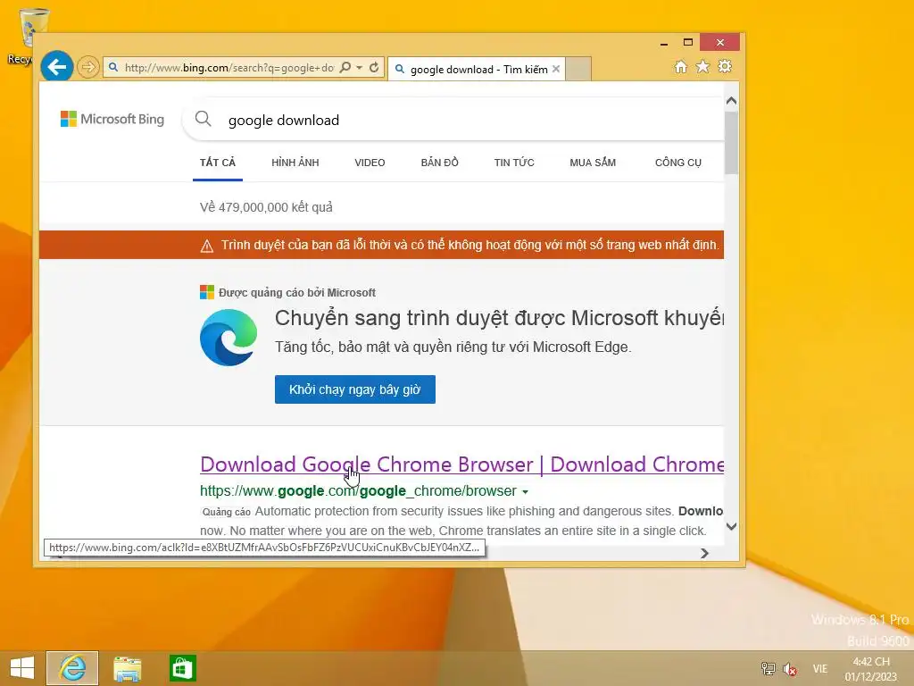This screenshot has height=686, width=914.
Task: Switch to the HÌNH ẢNH tab
Action: click(x=295, y=163)
